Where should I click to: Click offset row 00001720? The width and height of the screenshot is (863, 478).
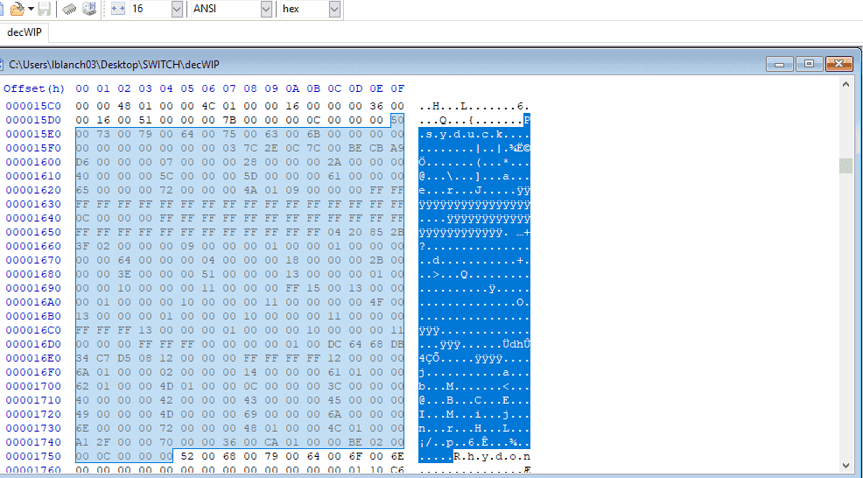tap(33, 414)
